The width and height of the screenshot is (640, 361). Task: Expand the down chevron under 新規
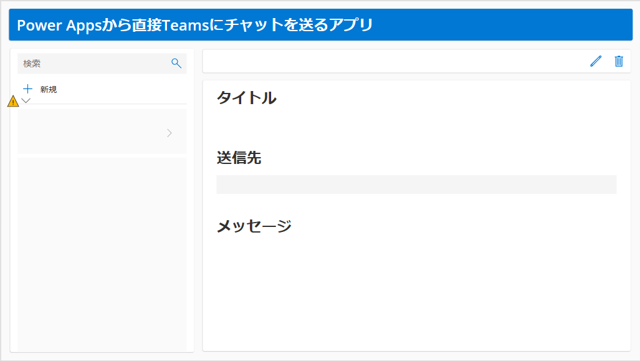26,100
